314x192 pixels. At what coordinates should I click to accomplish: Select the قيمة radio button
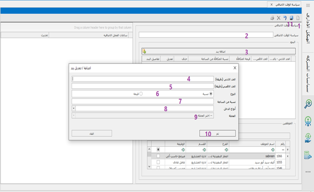(141, 94)
